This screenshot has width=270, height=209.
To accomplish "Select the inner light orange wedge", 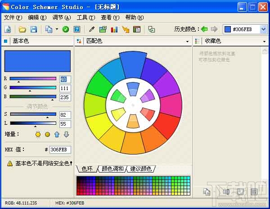I will [133, 122].
